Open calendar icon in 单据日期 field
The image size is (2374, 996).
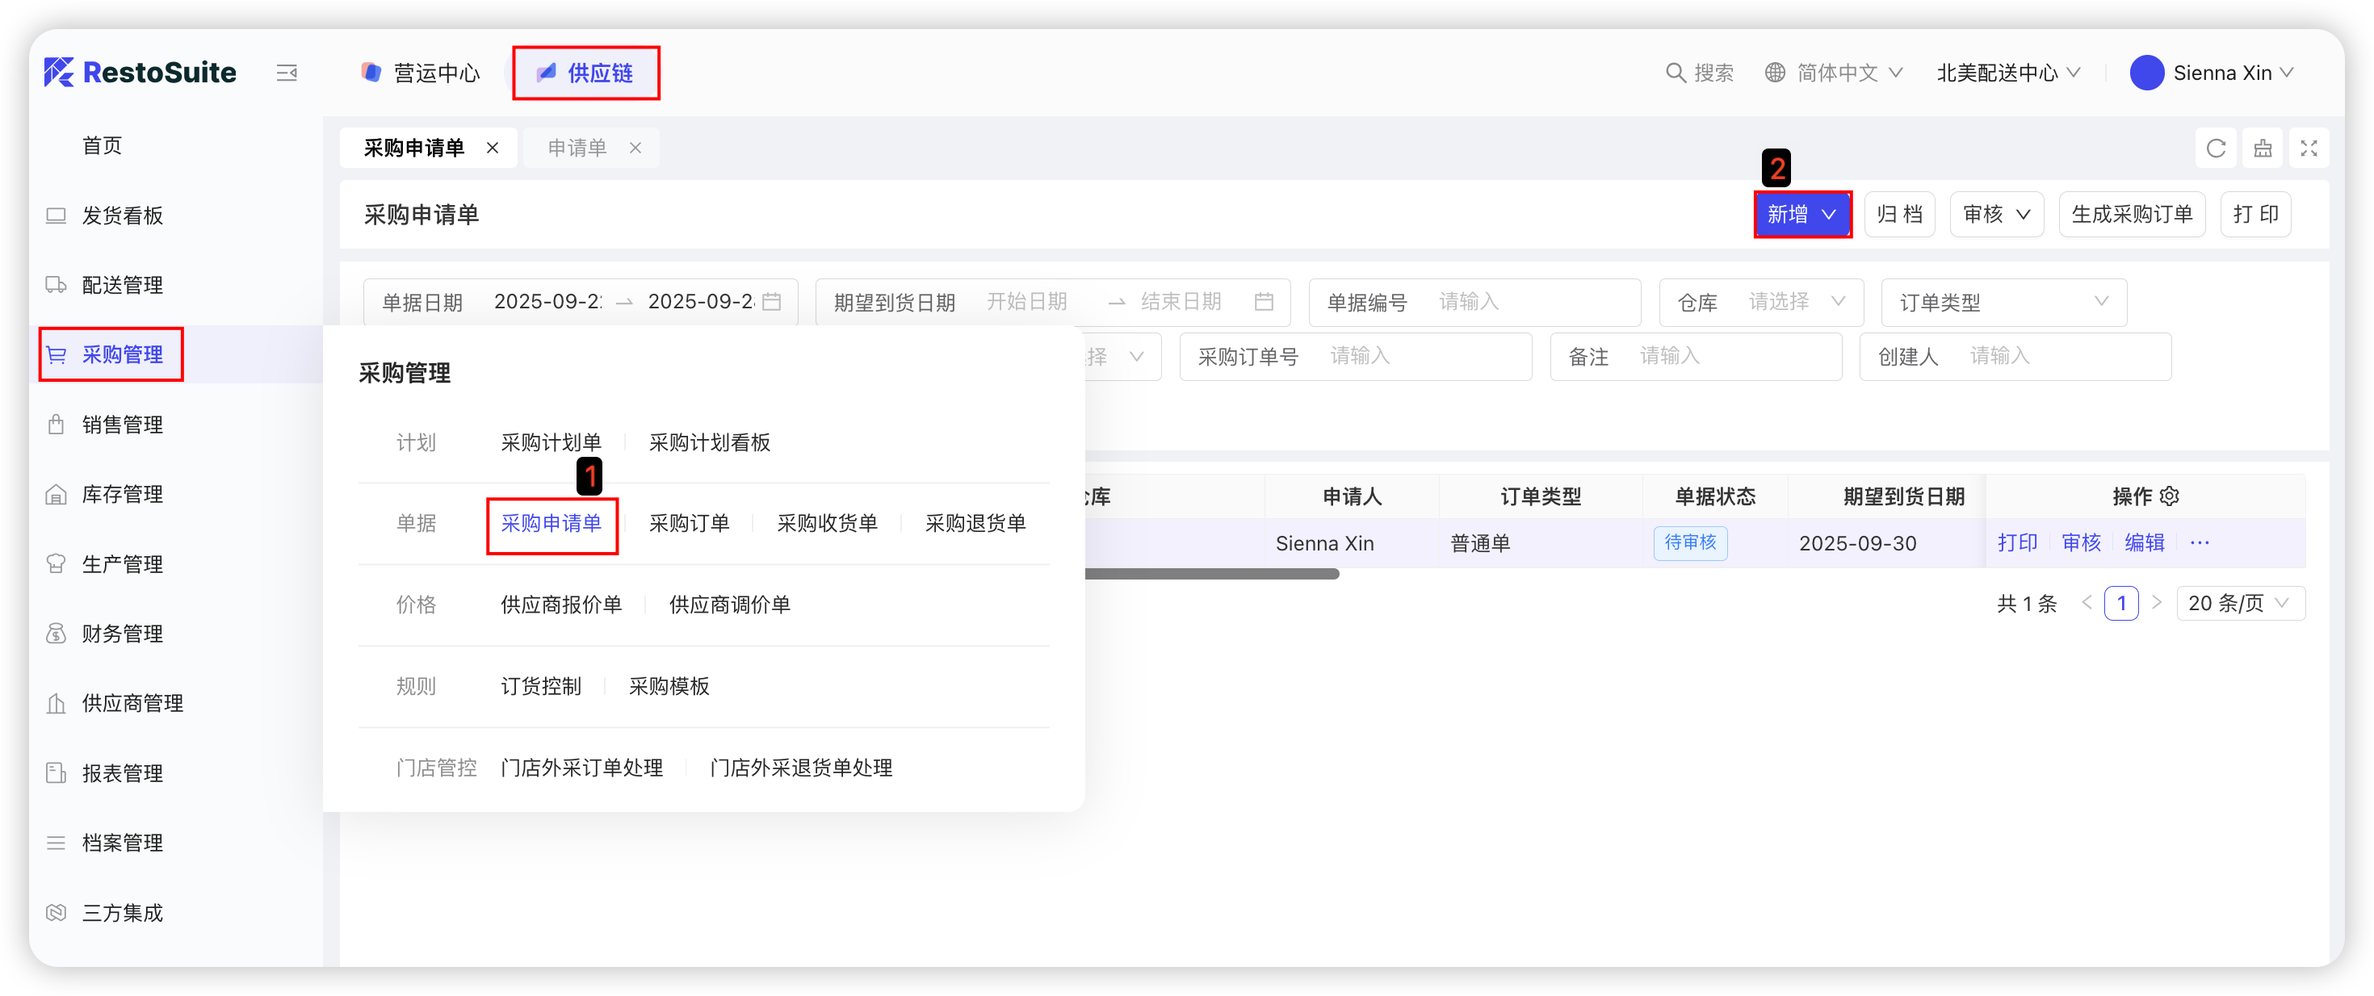772,302
